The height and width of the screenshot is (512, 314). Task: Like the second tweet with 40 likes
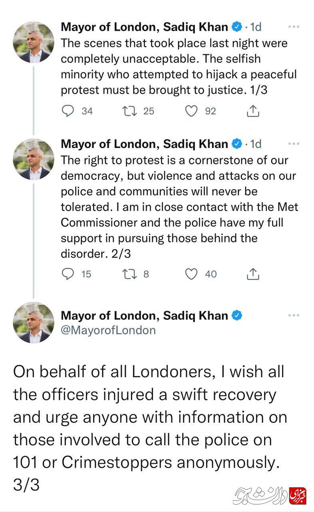192,274
